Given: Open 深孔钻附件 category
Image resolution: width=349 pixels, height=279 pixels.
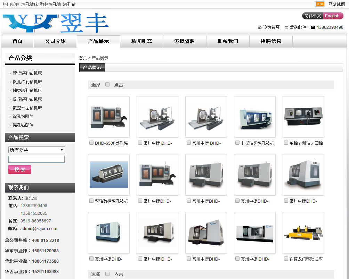Looking at the screenshot, I should tap(23, 116).
